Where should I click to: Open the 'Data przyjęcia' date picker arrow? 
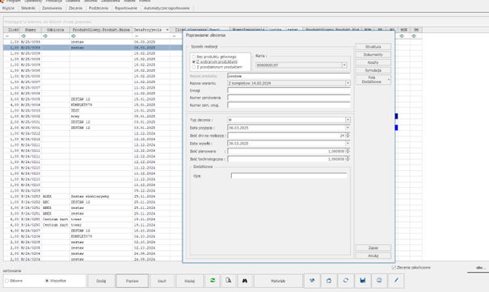point(348,127)
